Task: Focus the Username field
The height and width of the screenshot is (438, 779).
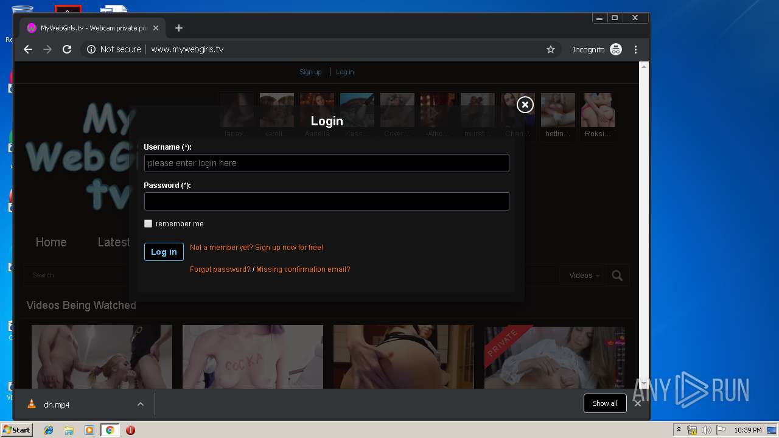Action: (326, 163)
